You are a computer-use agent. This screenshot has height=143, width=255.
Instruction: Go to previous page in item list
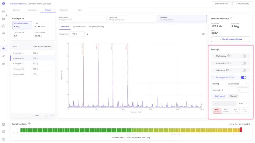pos(46,116)
